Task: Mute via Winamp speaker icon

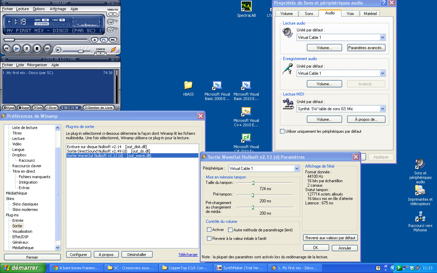Action: (x=59, y=50)
